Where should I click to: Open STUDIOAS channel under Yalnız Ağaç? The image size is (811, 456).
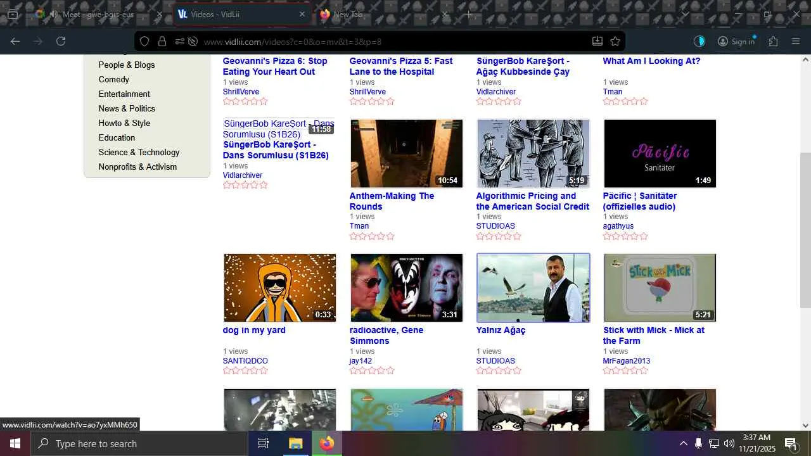click(x=495, y=361)
